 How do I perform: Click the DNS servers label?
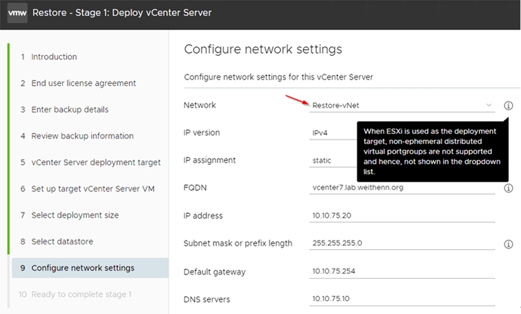pyautogui.click(x=207, y=299)
